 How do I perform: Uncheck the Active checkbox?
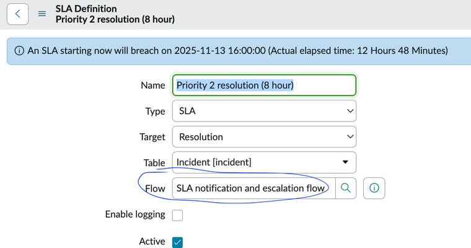pos(177,242)
